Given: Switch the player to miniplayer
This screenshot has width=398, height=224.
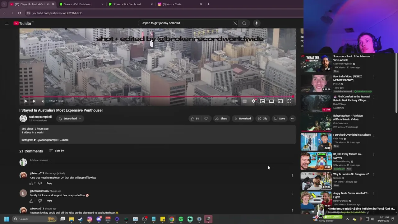Looking at the screenshot, I should click(262, 101).
